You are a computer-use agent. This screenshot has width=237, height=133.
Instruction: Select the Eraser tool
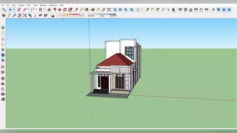click(x=19, y=10)
